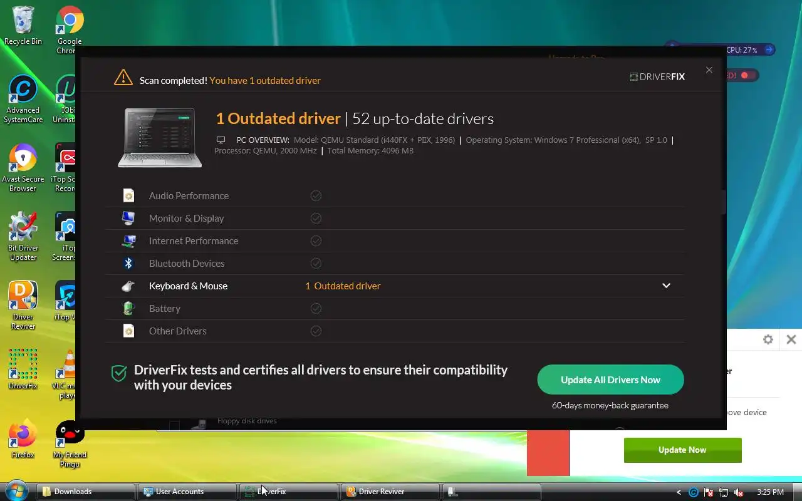Click the Advanced SystemCare tray icon

[694, 492]
